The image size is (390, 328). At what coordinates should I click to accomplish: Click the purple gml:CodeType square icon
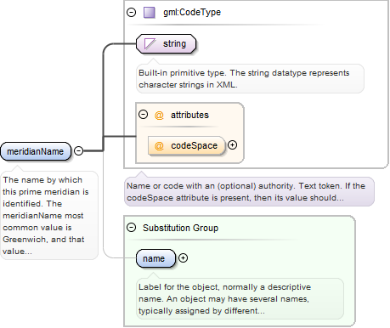click(x=150, y=13)
